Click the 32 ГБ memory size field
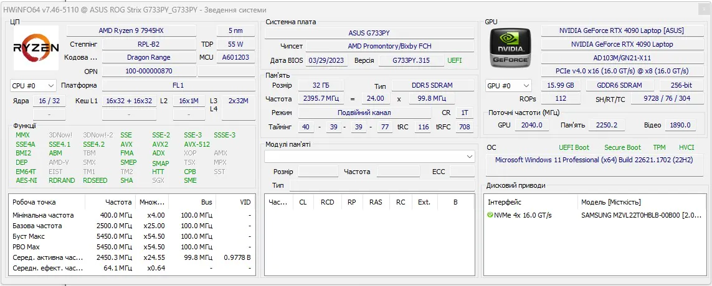Image resolution: width=712 pixels, height=286 pixels. point(321,85)
